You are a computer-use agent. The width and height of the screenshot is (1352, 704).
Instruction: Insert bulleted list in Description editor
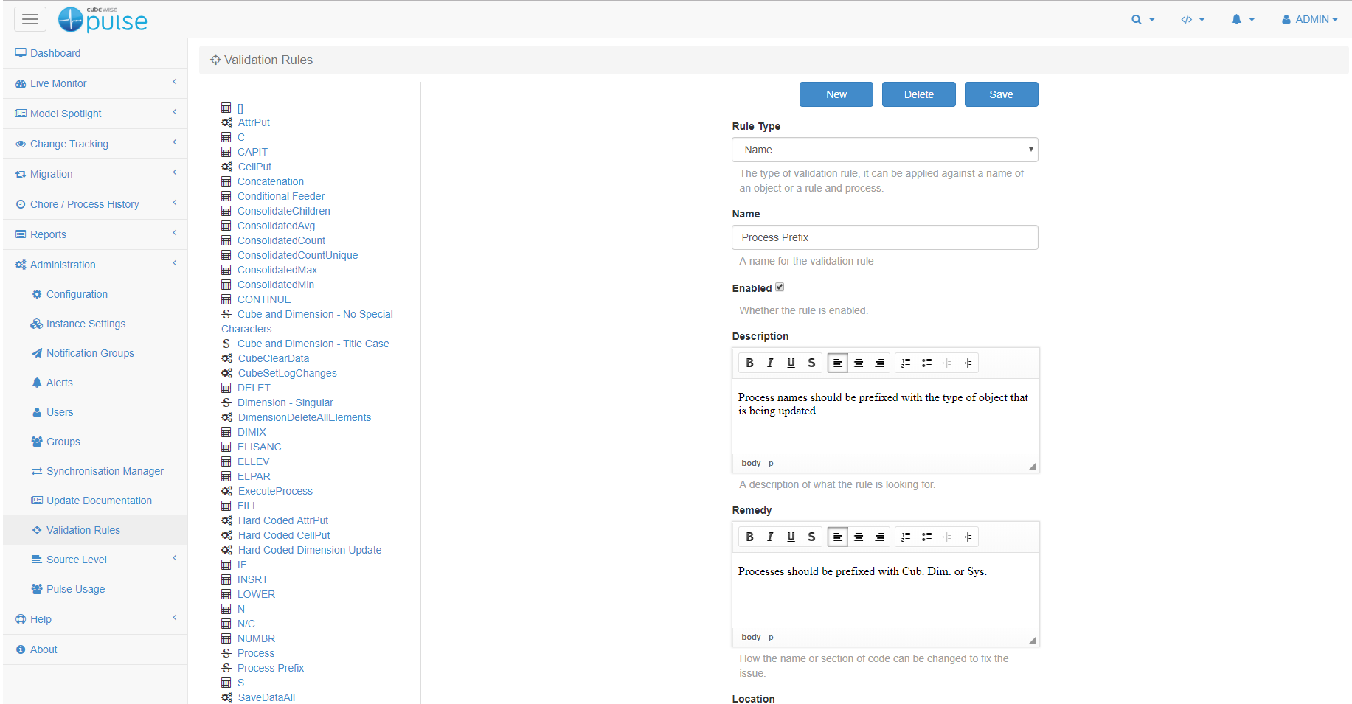tap(926, 363)
